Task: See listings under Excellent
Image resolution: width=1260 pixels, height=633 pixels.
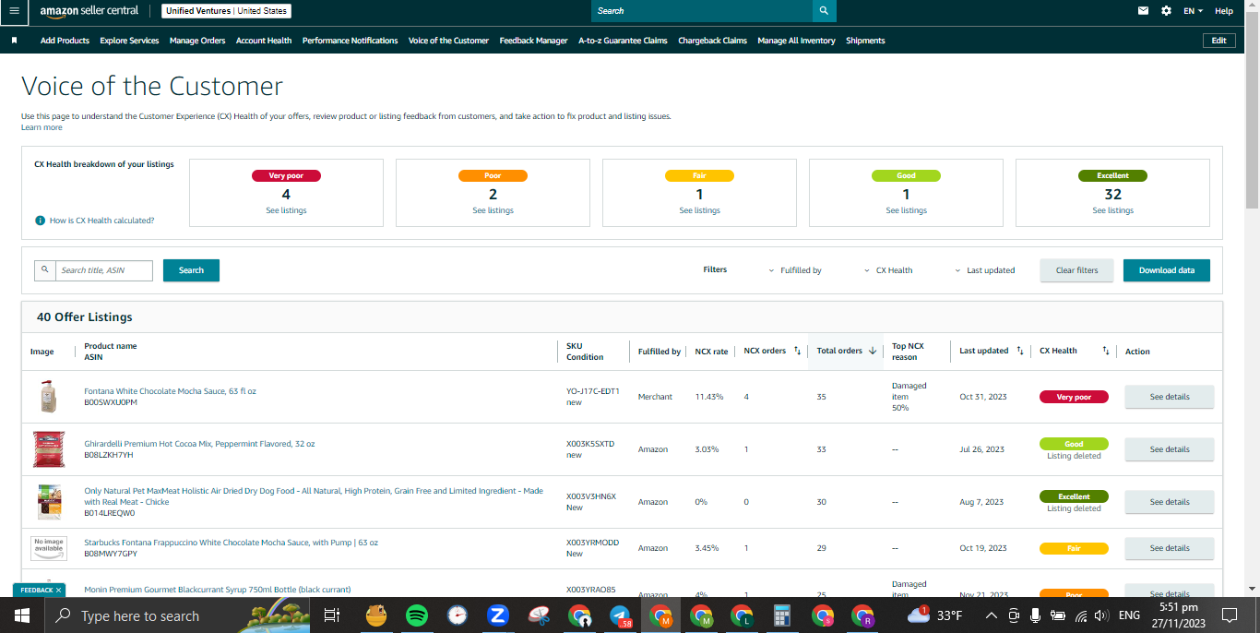Action: [x=1112, y=210]
